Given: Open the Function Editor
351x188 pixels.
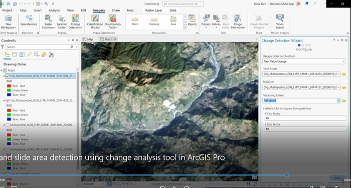Looking at the screenshot, I should pyautogui.click(x=62, y=21).
